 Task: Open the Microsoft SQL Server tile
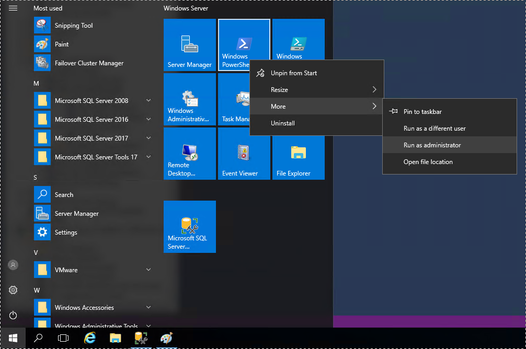(x=189, y=227)
